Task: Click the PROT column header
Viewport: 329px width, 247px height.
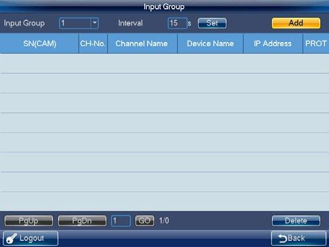Action: (316, 43)
